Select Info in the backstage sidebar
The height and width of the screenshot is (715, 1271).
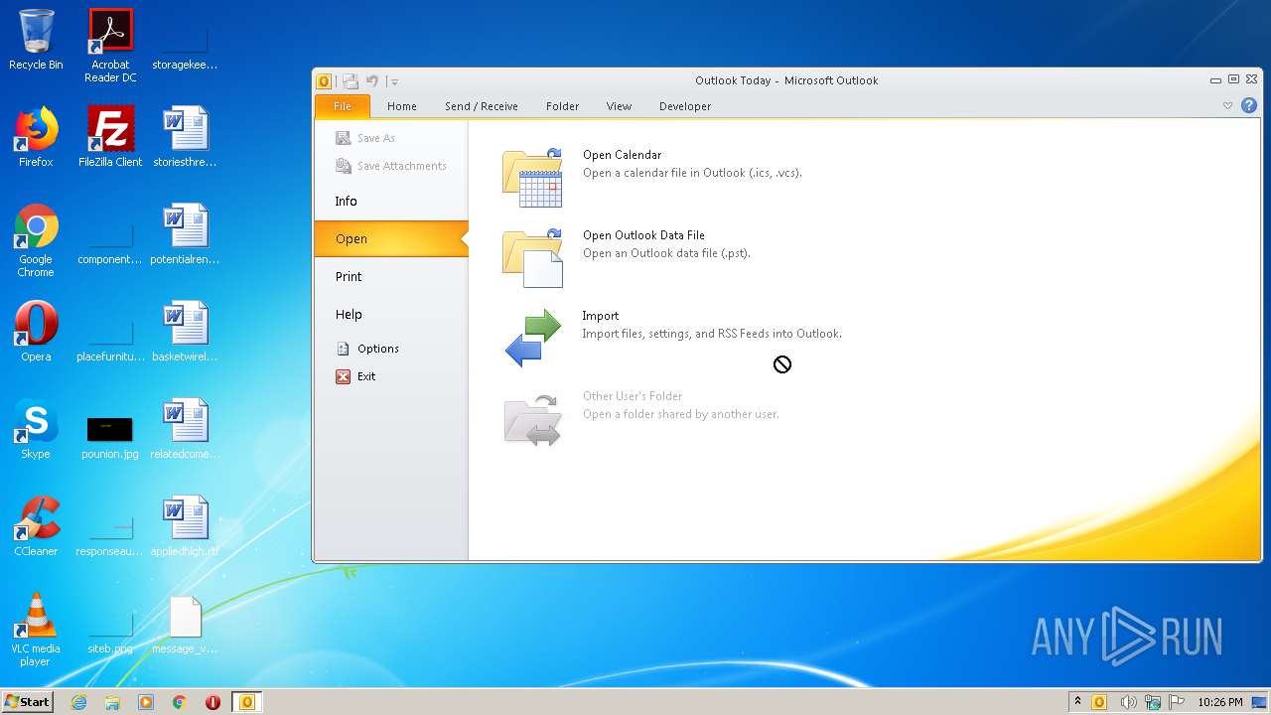point(391,202)
